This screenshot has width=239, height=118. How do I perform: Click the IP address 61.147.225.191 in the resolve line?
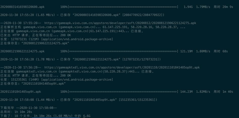[115, 27]
